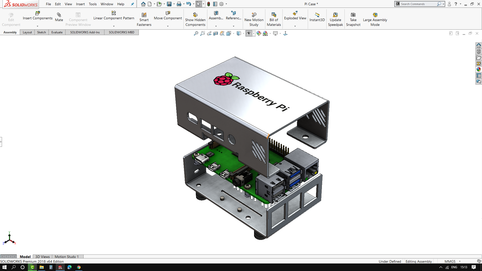482x271 pixels.
Task: Open Design Library in task pane
Action: coord(478,51)
